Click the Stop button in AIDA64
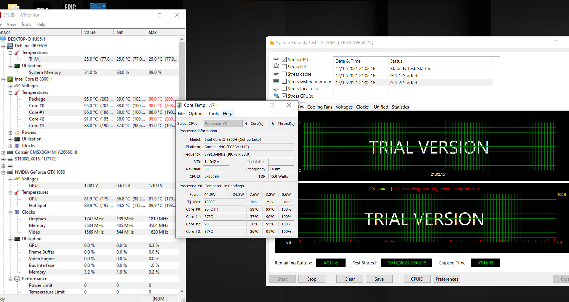 pyautogui.click(x=312, y=279)
